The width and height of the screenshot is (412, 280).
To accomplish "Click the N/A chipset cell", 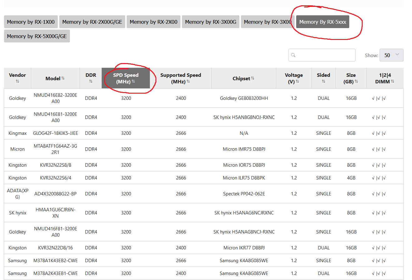I will [x=244, y=133].
